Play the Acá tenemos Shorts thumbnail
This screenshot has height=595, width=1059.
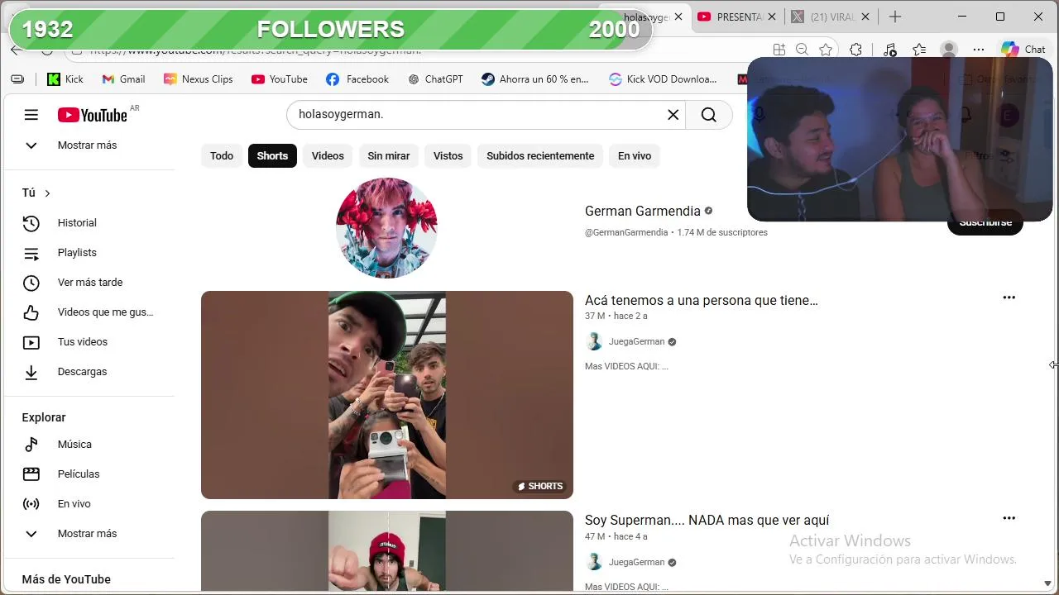click(387, 395)
